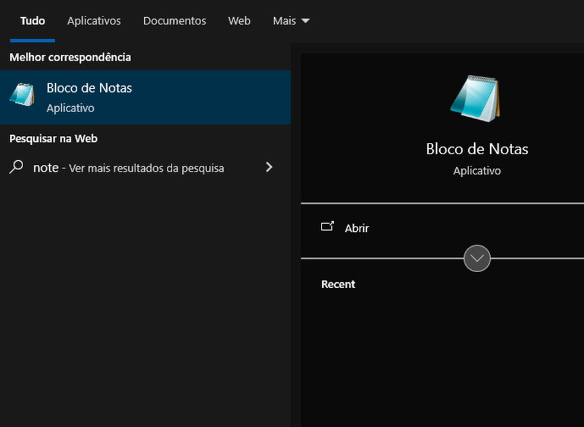
Task: Click the open-window icon next to Abrir
Action: pyautogui.click(x=328, y=227)
